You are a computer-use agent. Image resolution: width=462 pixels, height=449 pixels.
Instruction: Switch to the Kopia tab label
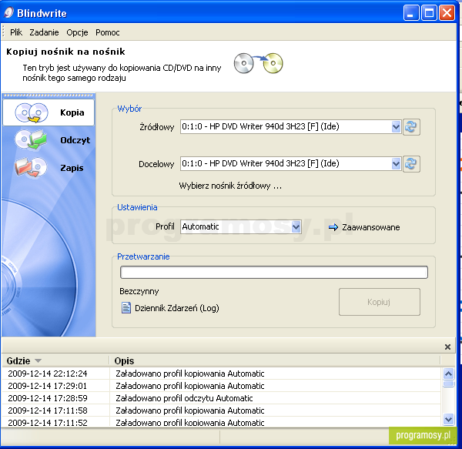pos(72,112)
